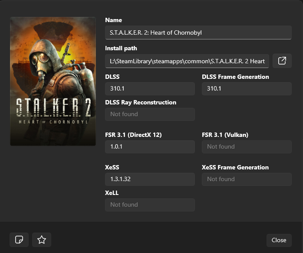
Task: Click the DLSS Ray Reconstruction heading label
Action: pyautogui.click(x=141, y=103)
